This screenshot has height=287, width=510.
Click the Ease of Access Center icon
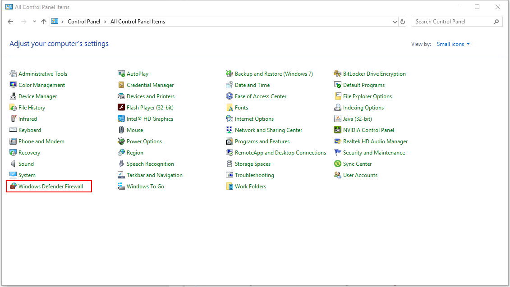pyautogui.click(x=230, y=96)
